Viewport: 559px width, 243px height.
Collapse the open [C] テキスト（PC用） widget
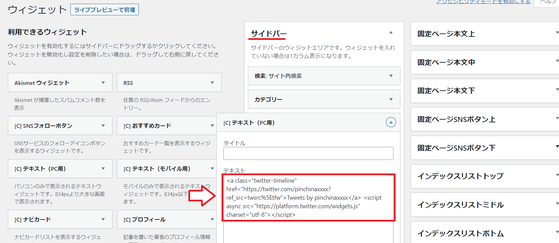point(391,122)
